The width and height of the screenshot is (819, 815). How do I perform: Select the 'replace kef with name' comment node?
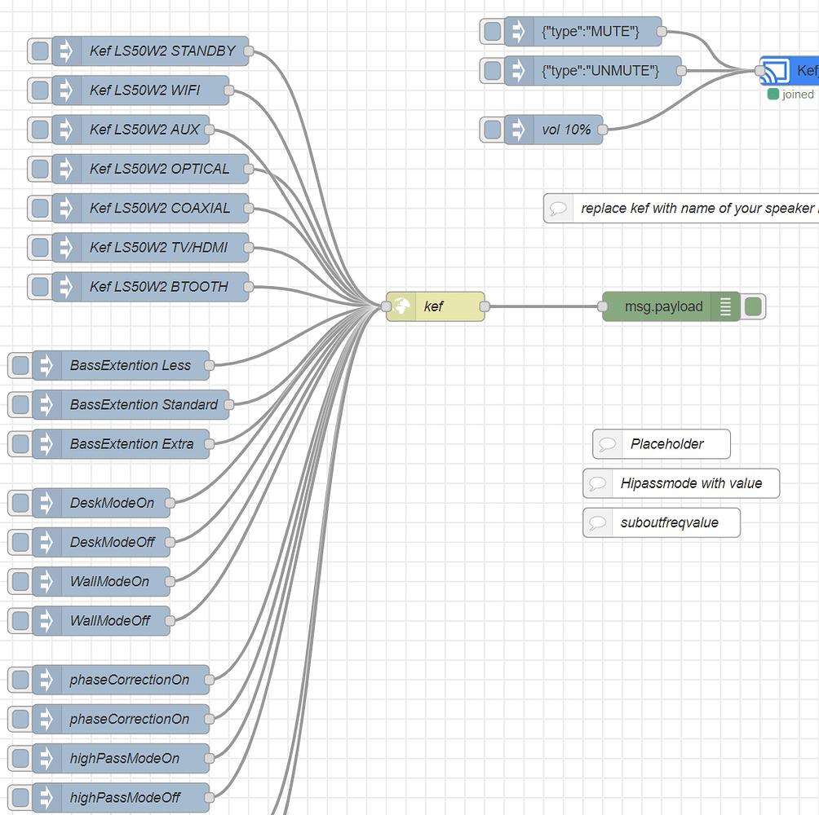pos(693,208)
